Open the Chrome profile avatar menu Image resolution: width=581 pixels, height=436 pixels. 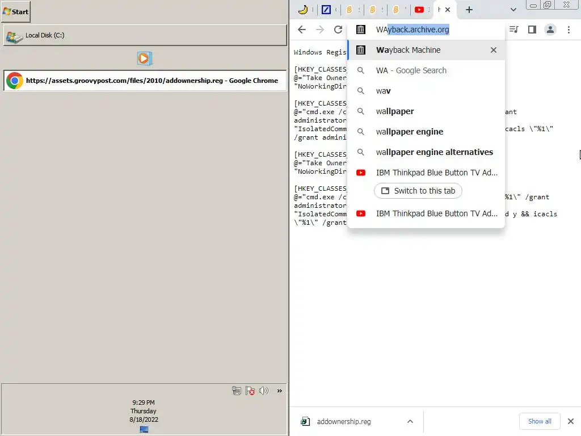[550, 30]
